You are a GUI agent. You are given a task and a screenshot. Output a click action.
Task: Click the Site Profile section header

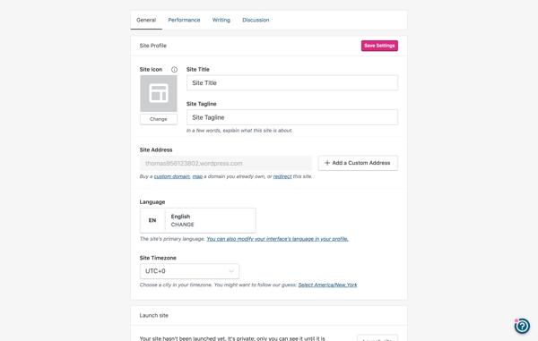(153, 46)
